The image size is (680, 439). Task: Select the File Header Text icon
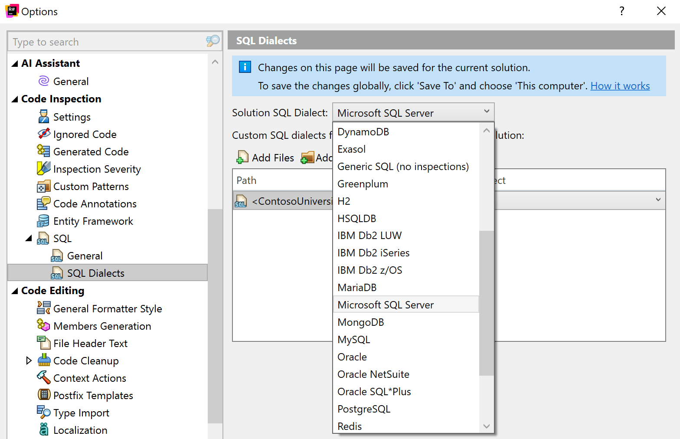44,343
